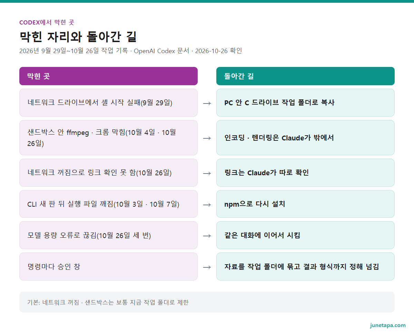Click the 'npm으로 다시 설치' card
Image resolution: width=414 pixels, height=335 pixels.
click(x=305, y=204)
